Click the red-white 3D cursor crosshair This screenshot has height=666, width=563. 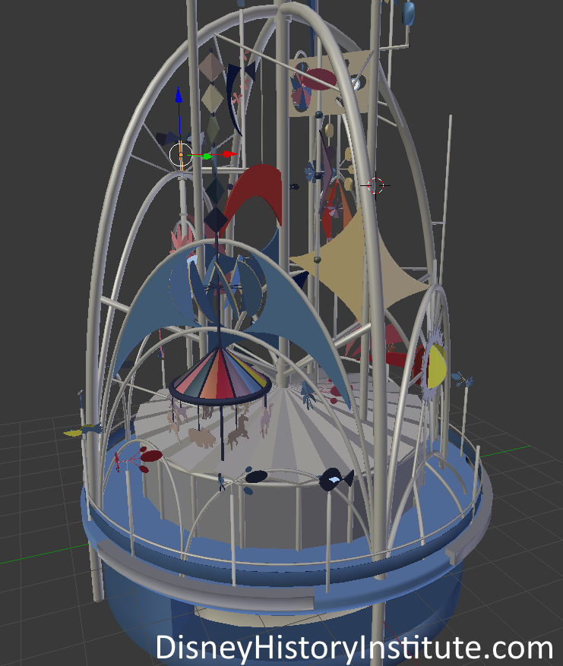coord(375,185)
